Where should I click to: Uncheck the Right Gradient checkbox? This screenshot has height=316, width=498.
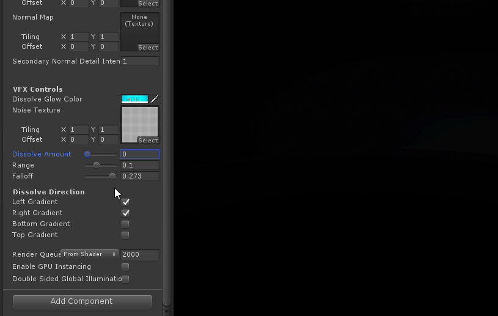(125, 213)
